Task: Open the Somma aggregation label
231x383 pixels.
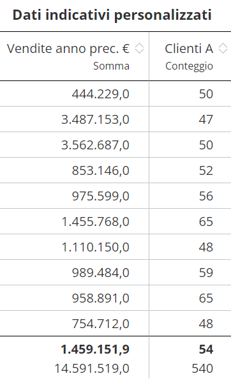Action: click(x=111, y=66)
